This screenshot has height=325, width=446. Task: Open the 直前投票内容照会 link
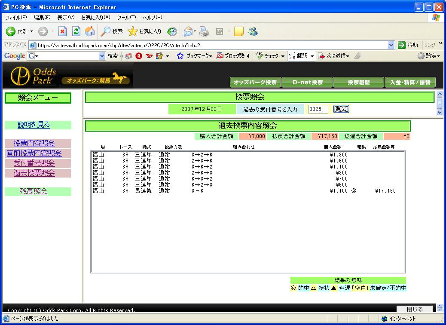point(34,153)
